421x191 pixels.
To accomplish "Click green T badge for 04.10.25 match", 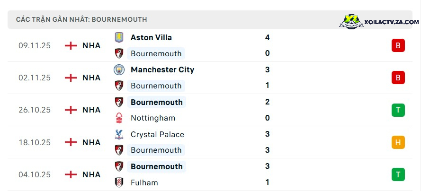I will (x=398, y=174).
